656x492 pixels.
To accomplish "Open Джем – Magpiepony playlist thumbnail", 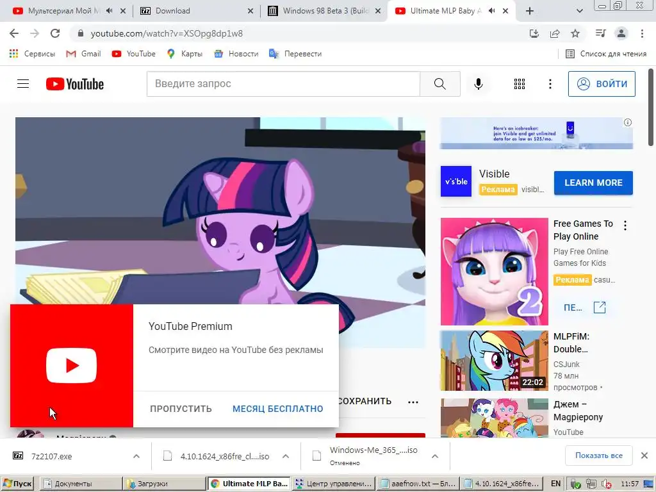I will coord(494,418).
